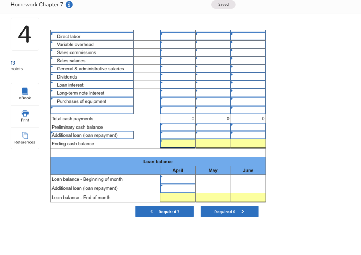
Task: Click the Homework Chapter 7 title
Action: coord(37,5)
